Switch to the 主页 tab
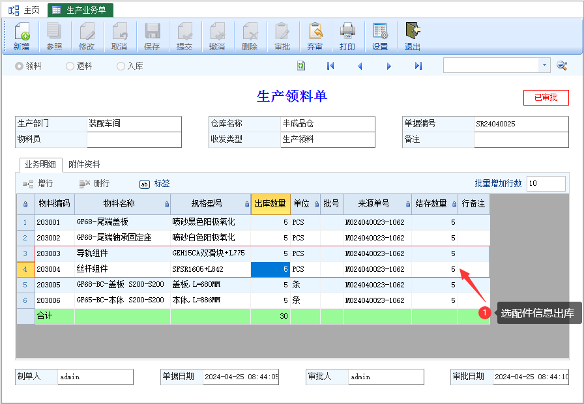The height and width of the screenshot is (404, 584). tap(25, 10)
